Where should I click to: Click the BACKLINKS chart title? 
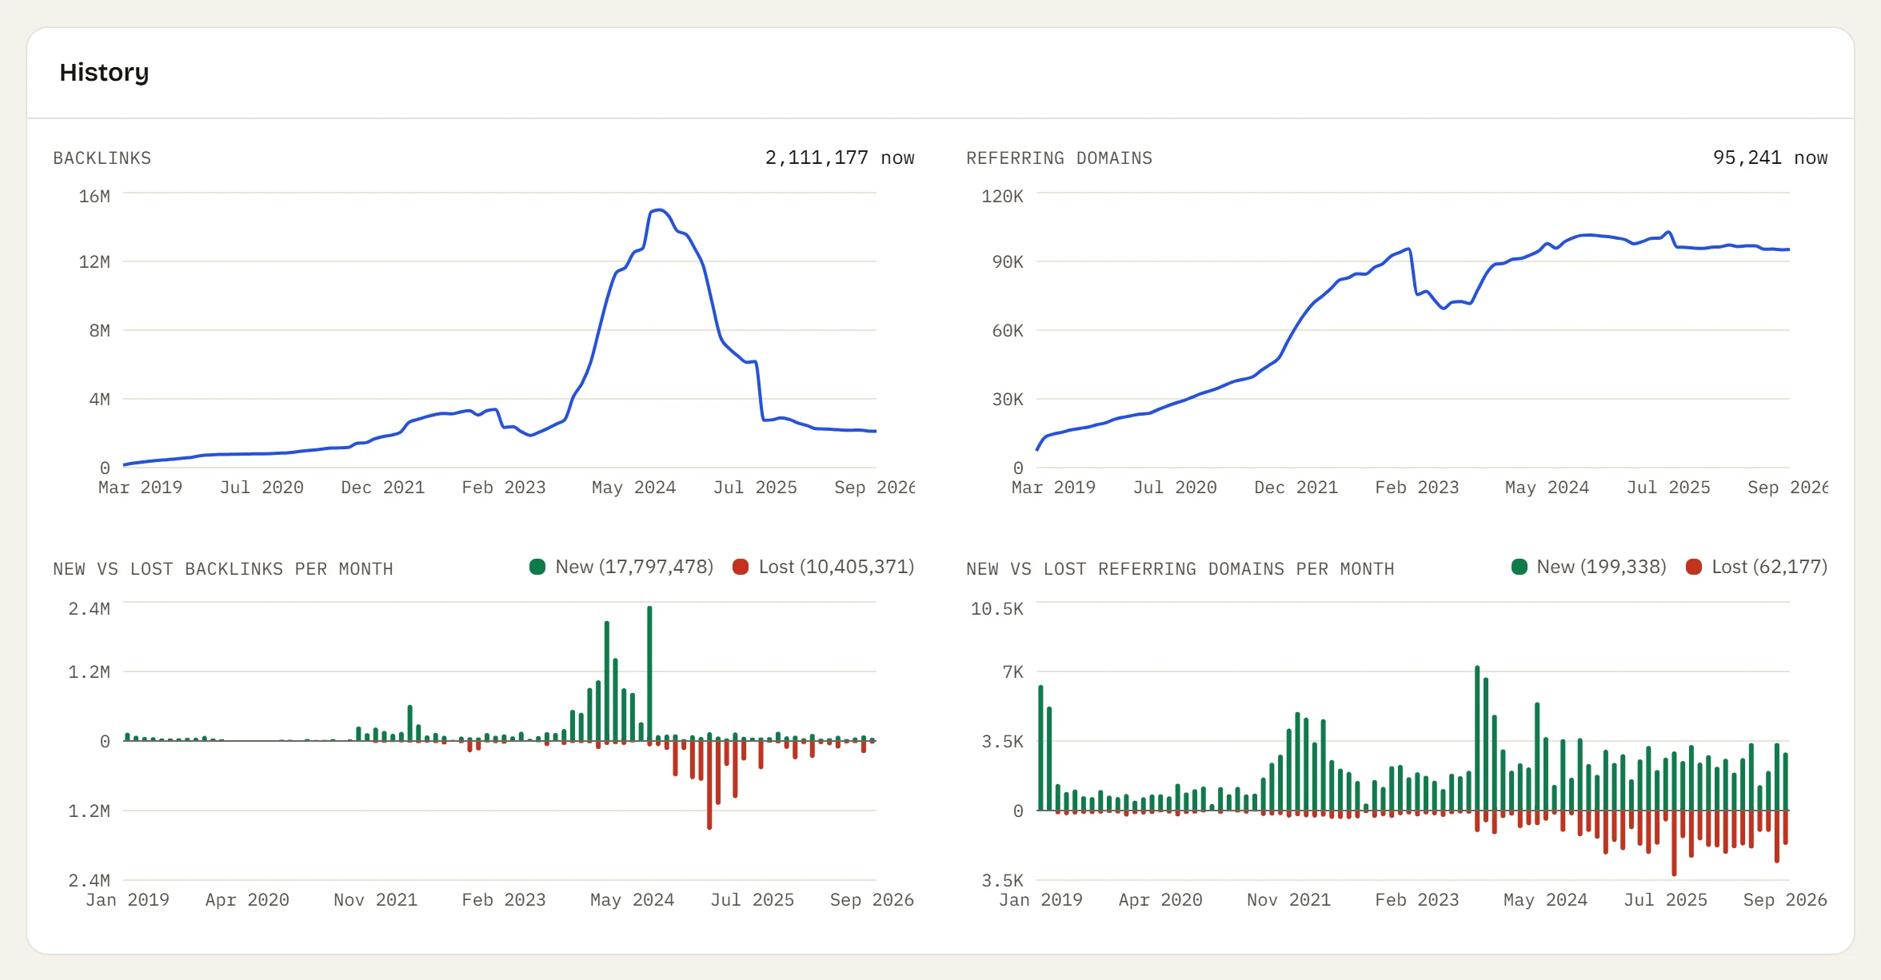(x=102, y=158)
